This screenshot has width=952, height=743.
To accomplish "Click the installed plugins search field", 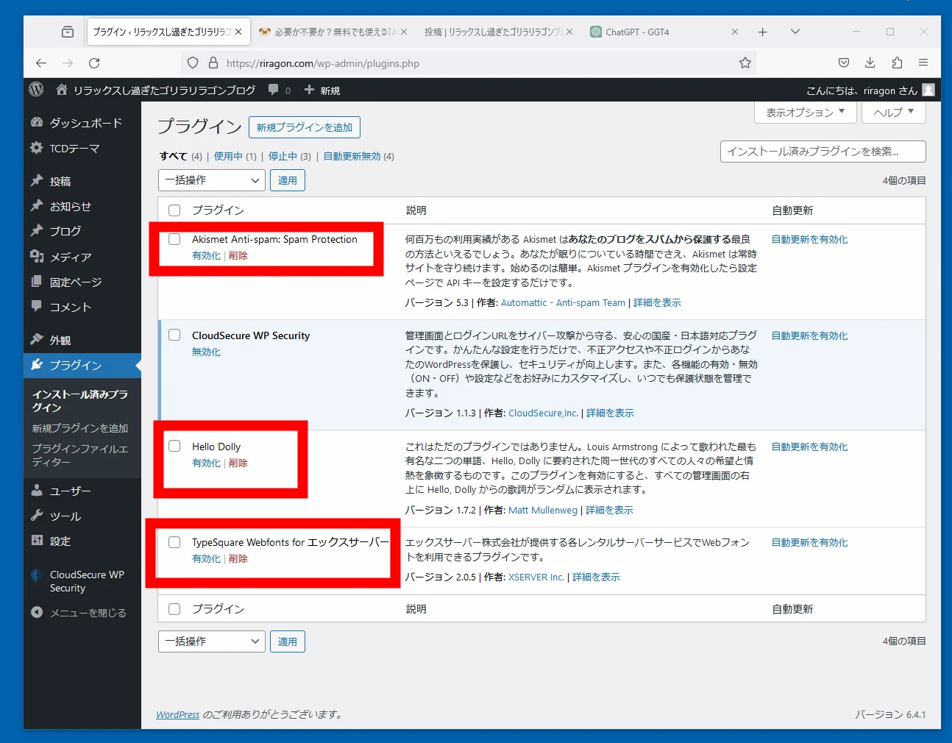I will [x=822, y=152].
